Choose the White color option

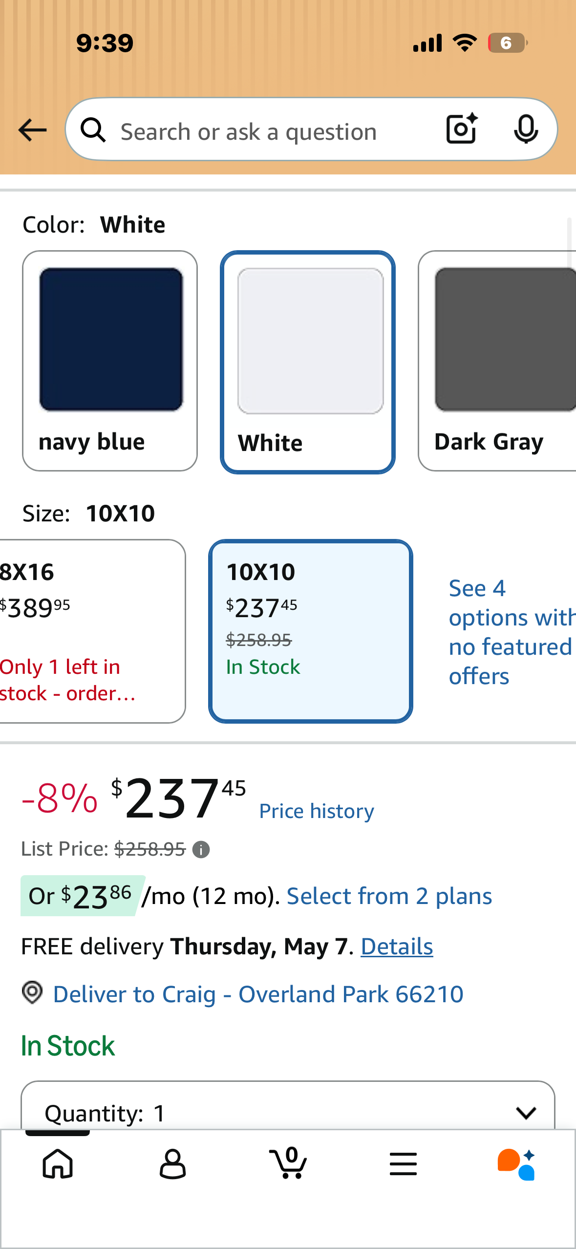coord(307,362)
